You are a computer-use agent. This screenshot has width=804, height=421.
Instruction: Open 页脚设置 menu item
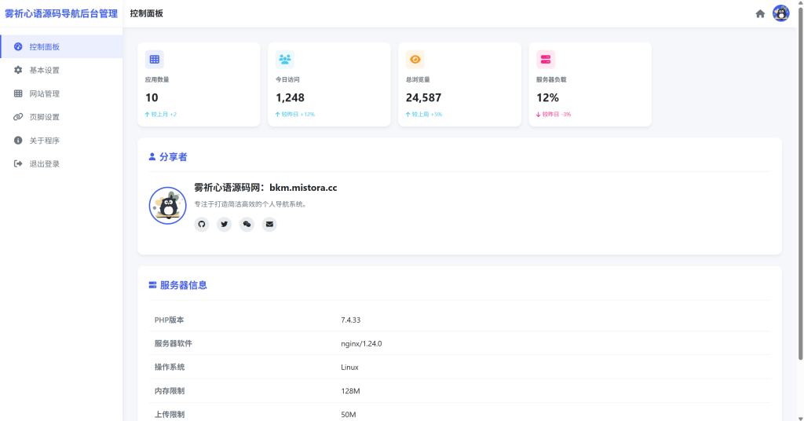[x=61, y=117]
